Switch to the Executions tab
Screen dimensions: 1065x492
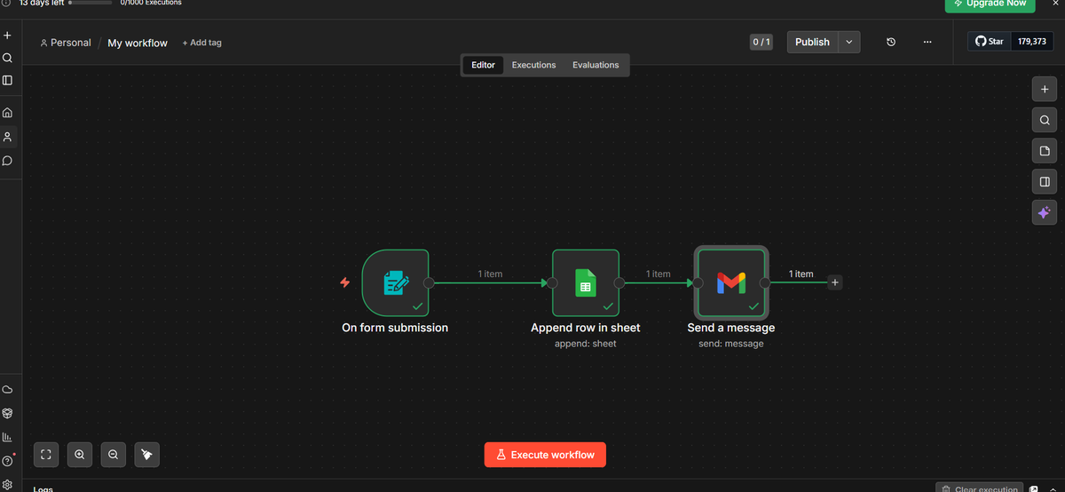pyautogui.click(x=534, y=65)
